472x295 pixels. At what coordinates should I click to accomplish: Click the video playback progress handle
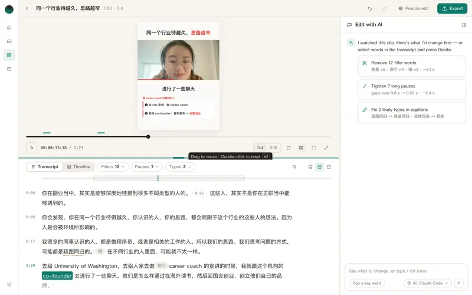tap(148, 137)
